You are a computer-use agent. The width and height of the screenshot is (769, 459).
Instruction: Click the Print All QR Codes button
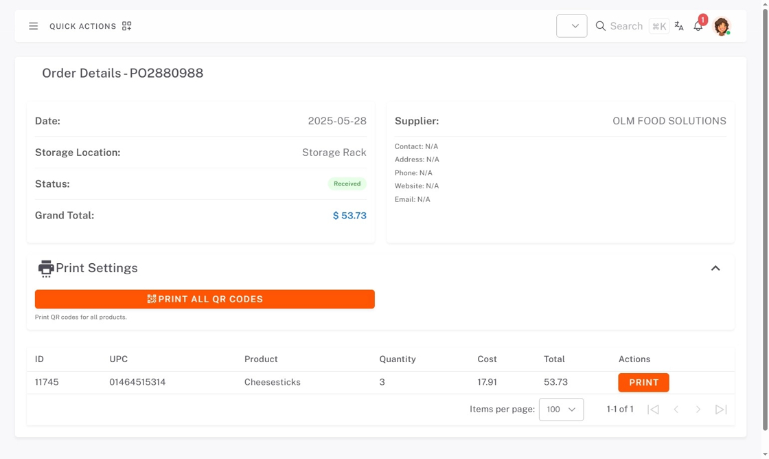205,299
